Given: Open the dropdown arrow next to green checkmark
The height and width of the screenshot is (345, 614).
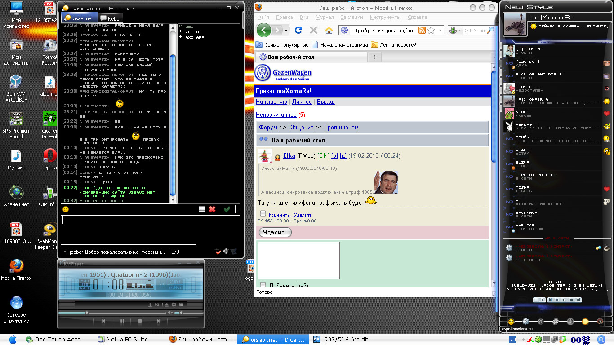Looking at the screenshot, I should 238,209.
